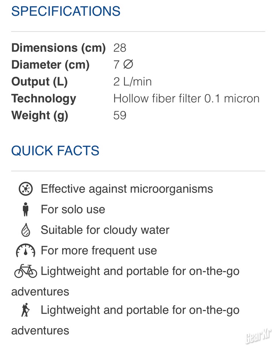
Task: Click the bicycle icon
Action: point(26,271)
